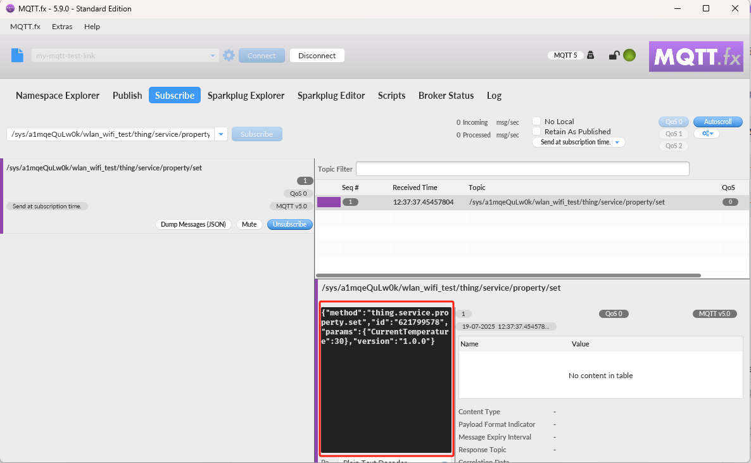Go to the Scripts tab
This screenshot has height=463, width=751.
(x=391, y=96)
